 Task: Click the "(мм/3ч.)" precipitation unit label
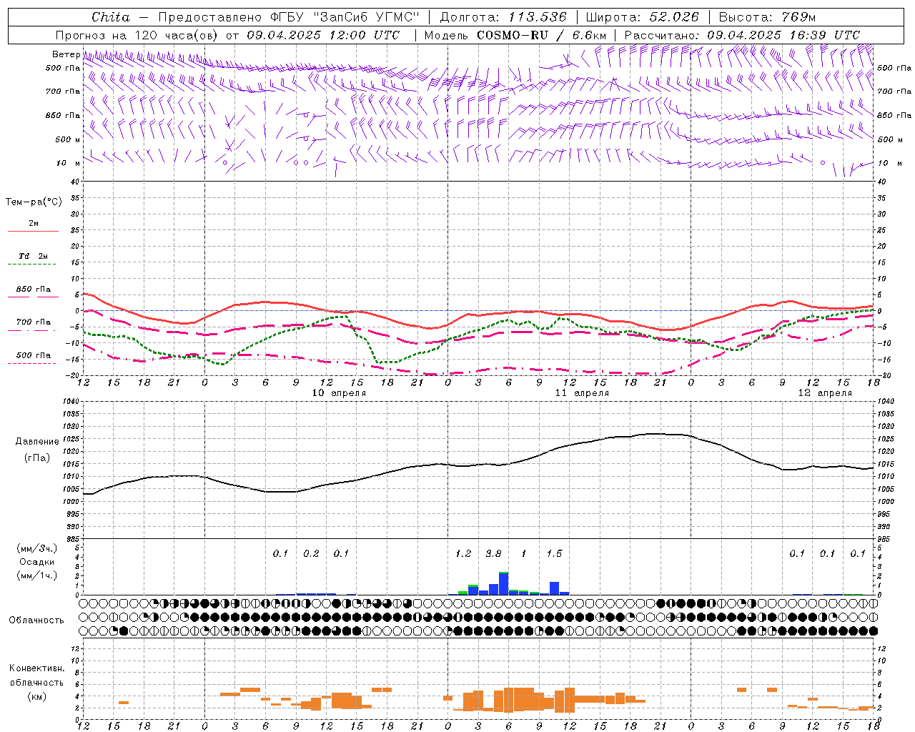36,548
